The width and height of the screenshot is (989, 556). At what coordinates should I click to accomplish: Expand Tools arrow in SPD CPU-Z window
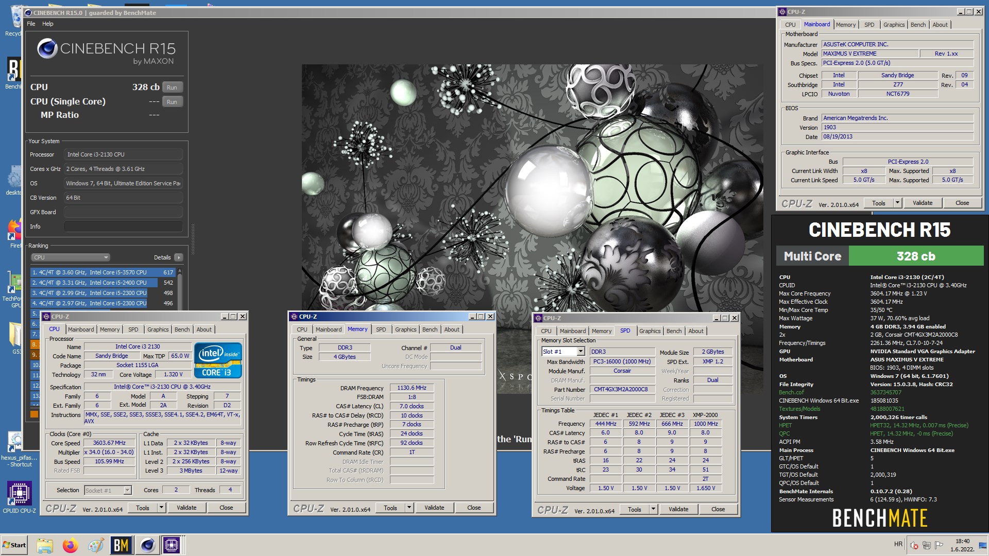[653, 509]
